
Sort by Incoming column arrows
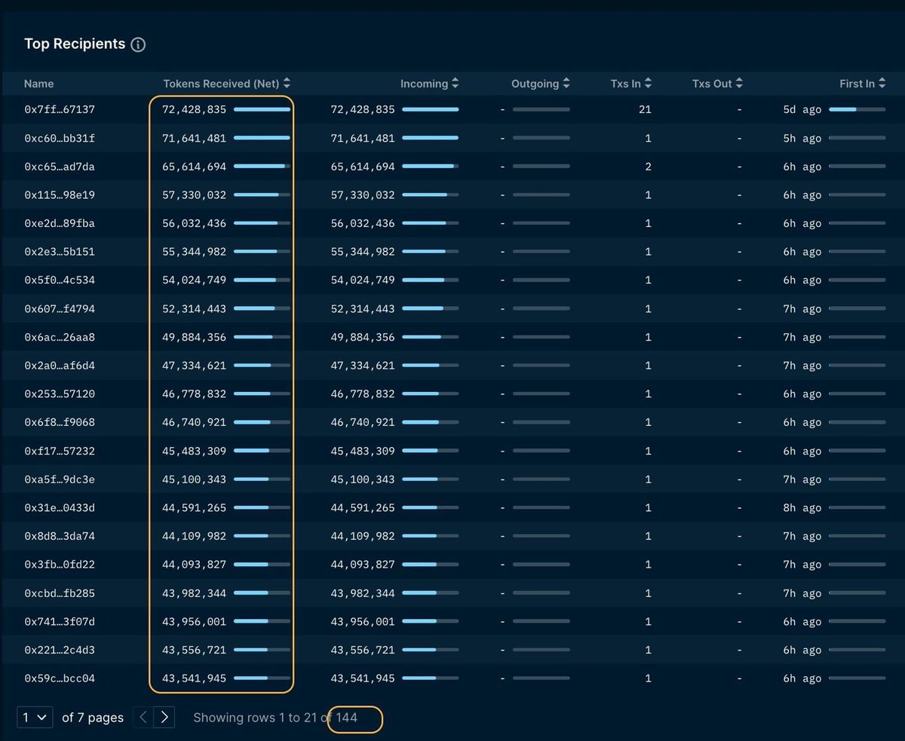tap(454, 84)
